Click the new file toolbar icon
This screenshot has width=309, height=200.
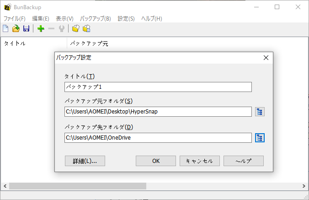pyautogui.click(x=5, y=29)
